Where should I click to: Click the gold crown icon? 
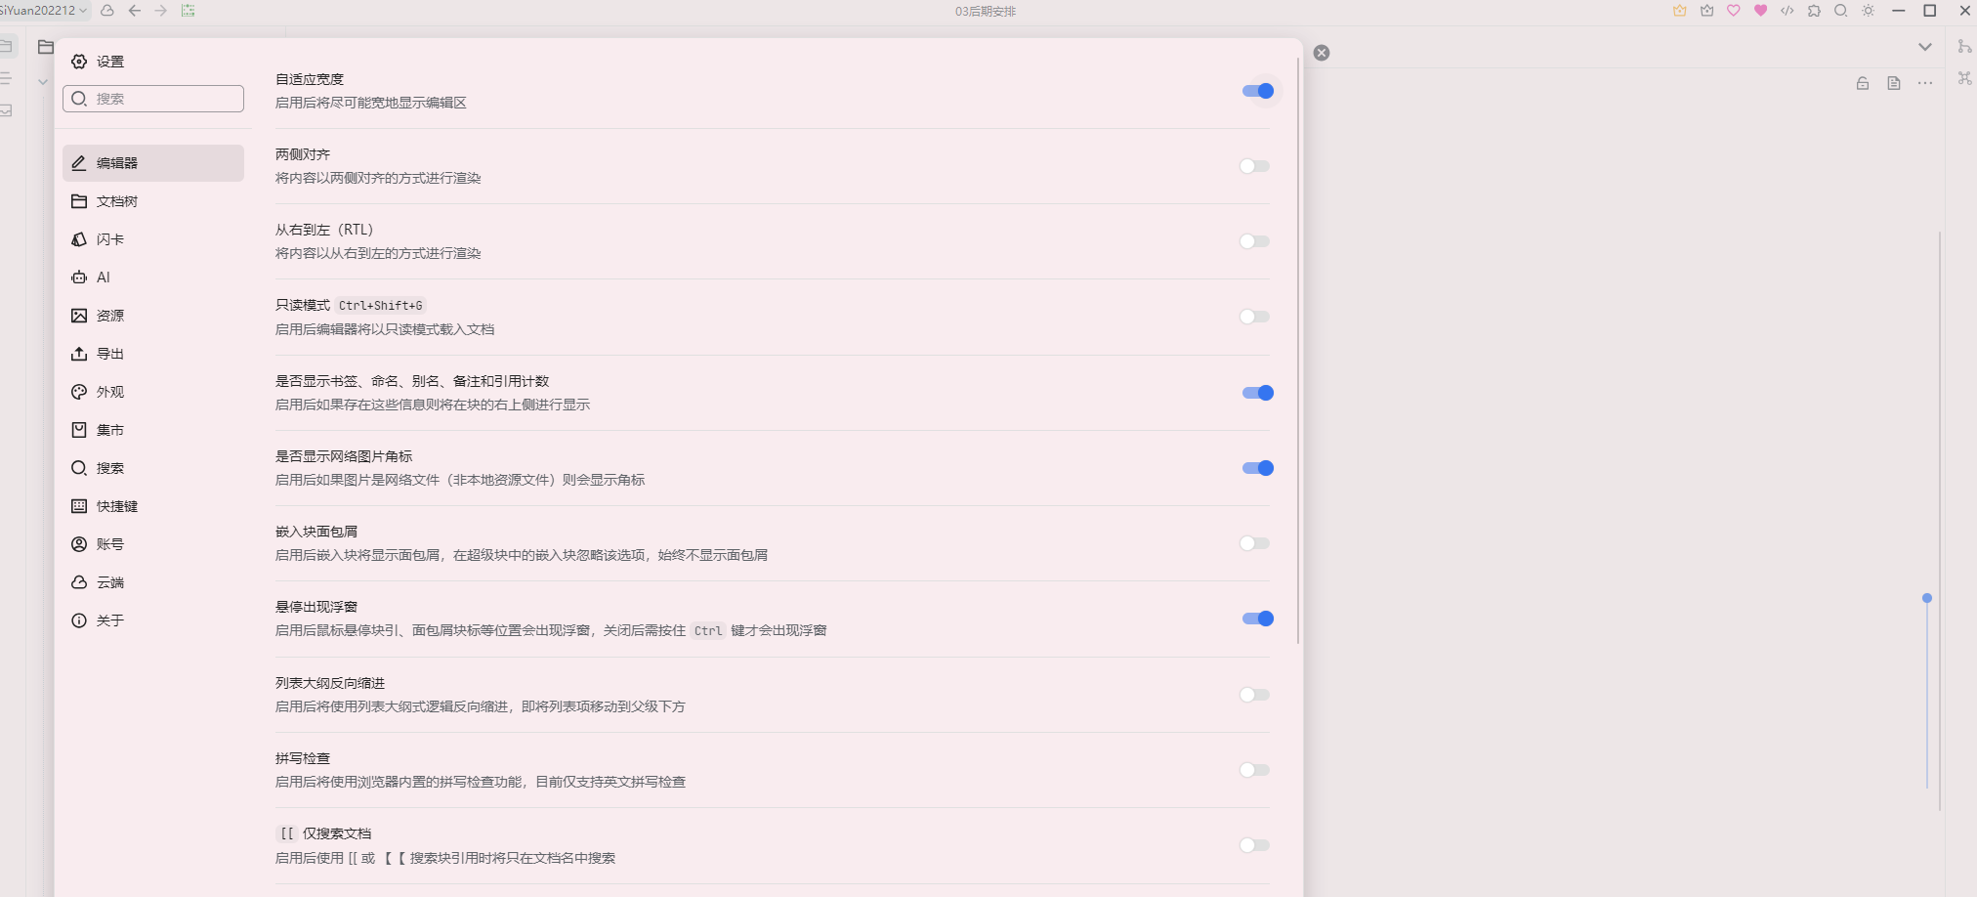[1680, 11]
